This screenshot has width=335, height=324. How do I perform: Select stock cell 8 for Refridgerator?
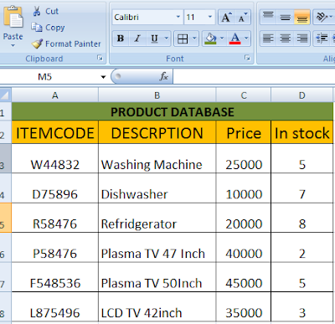point(302,218)
